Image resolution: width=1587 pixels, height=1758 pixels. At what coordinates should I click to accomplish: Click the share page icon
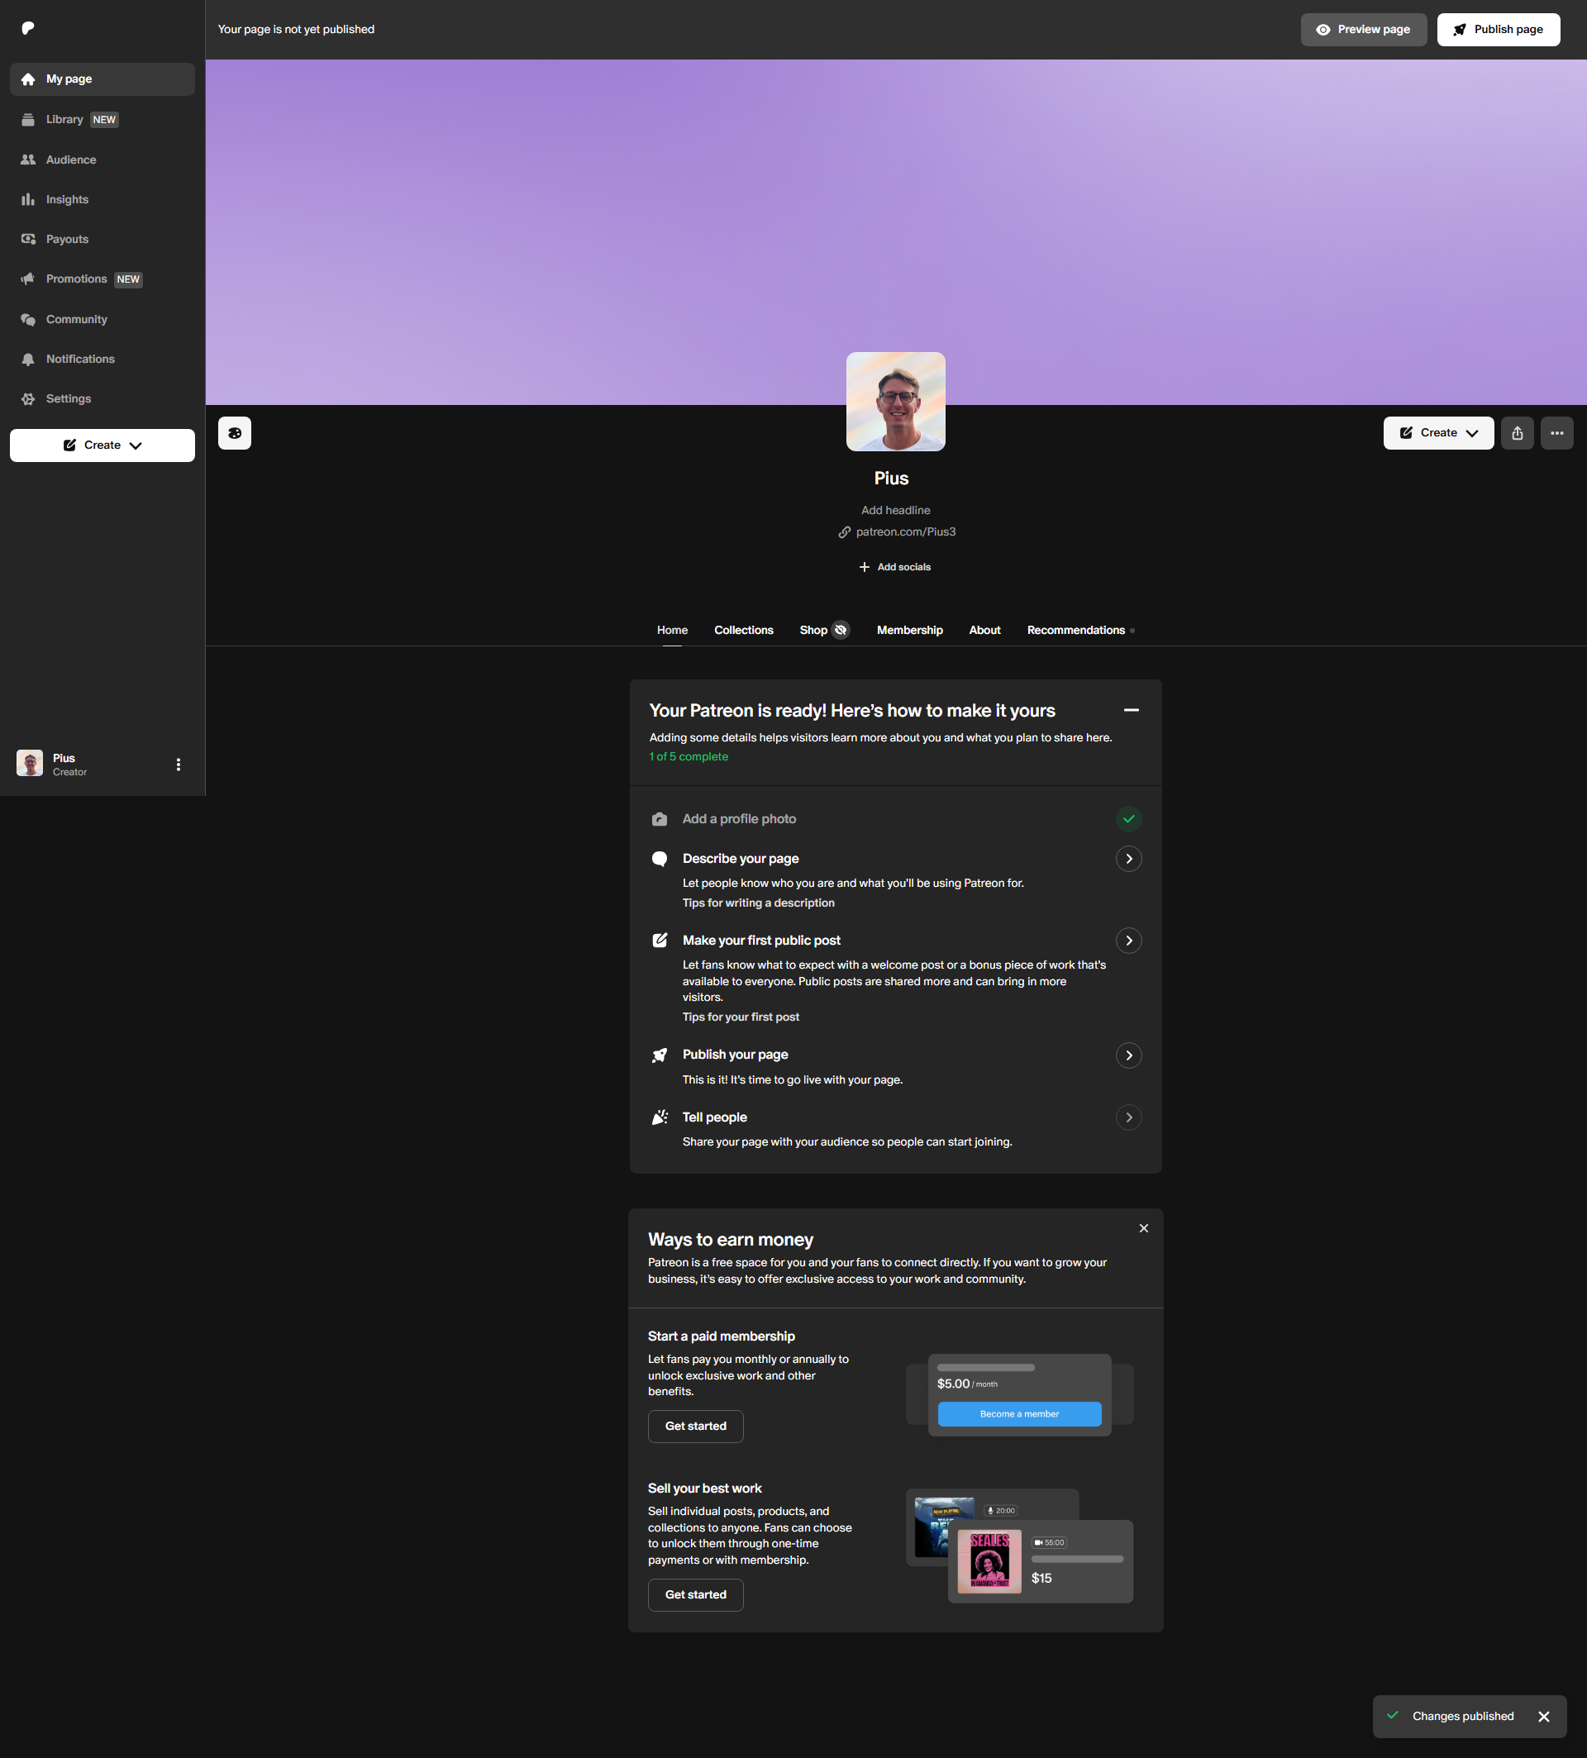pos(1518,433)
